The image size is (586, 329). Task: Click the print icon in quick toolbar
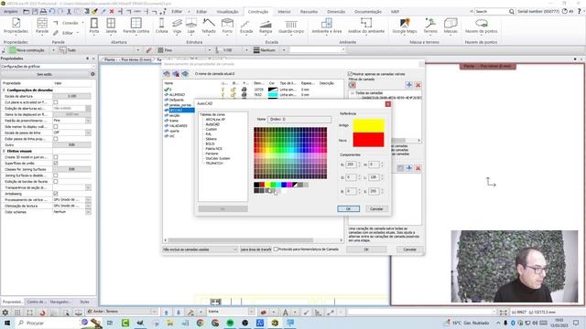pyautogui.click(x=43, y=12)
